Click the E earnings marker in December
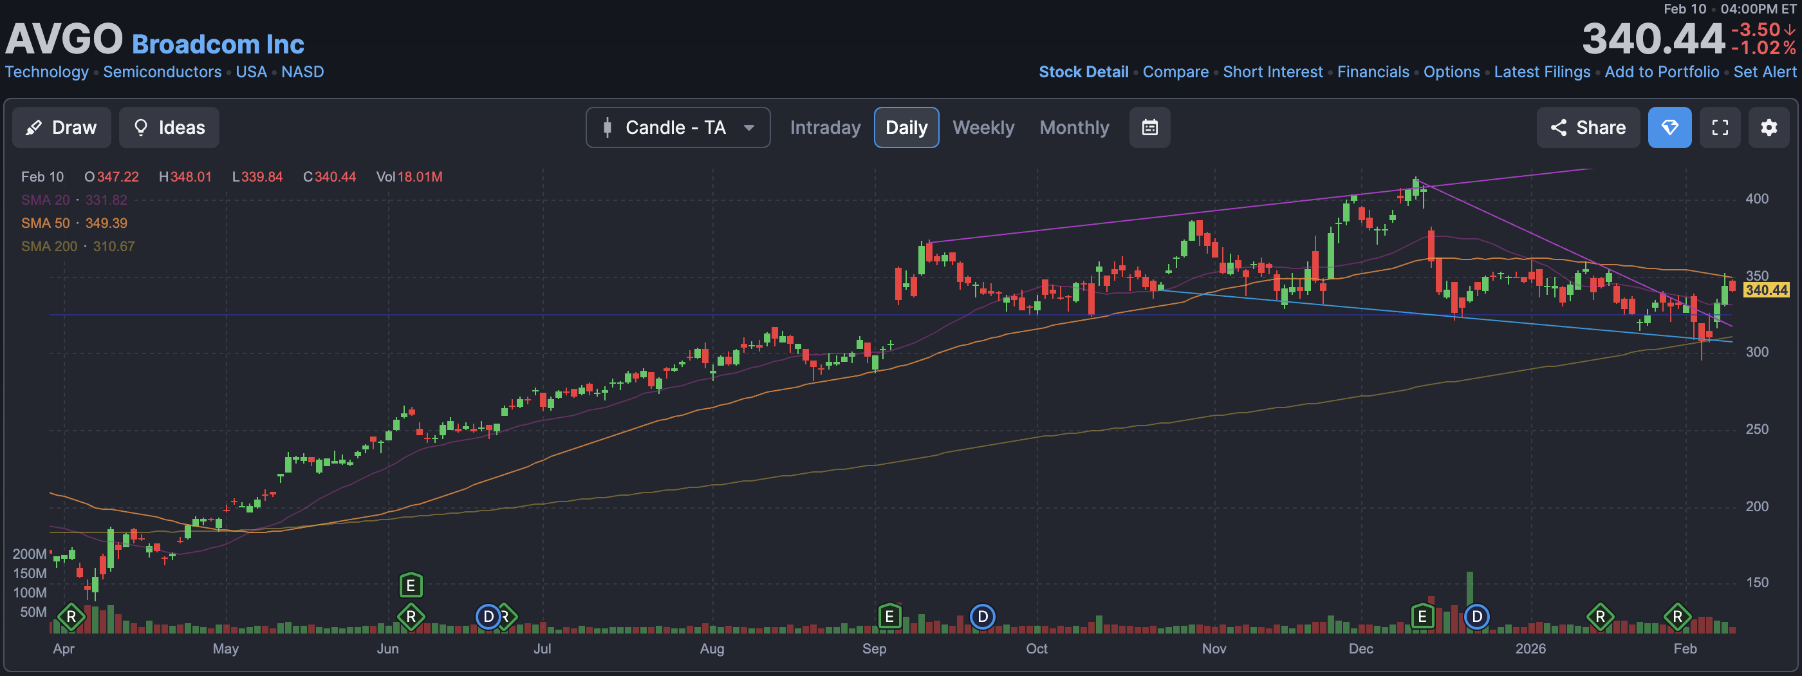The height and width of the screenshot is (676, 1802). 1422,617
